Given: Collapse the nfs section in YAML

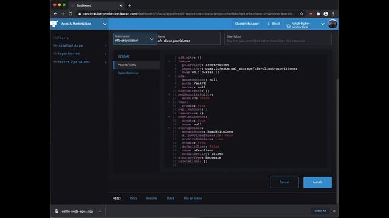Looking at the screenshot, I should tap(170, 76).
